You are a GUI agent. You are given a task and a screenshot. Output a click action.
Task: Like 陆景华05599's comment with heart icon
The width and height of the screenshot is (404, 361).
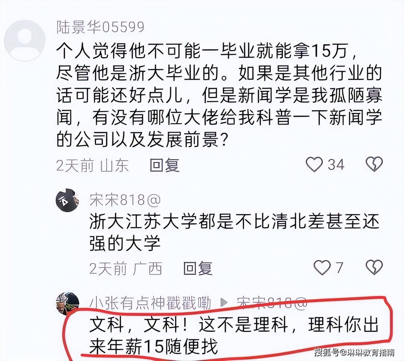[314, 165]
